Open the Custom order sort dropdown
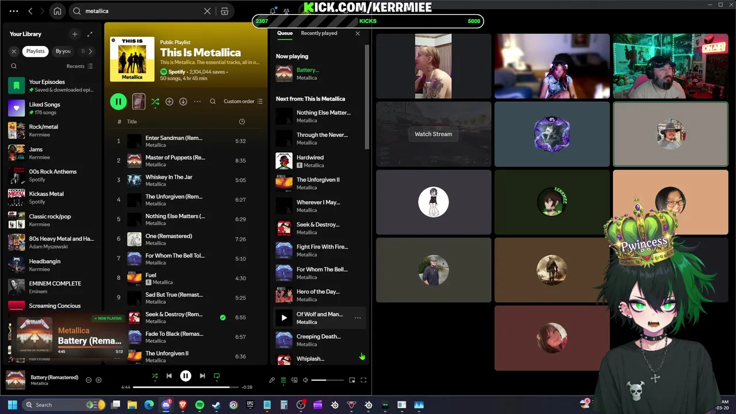The height and width of the screenshot is (414, 736). pos(243,101)
